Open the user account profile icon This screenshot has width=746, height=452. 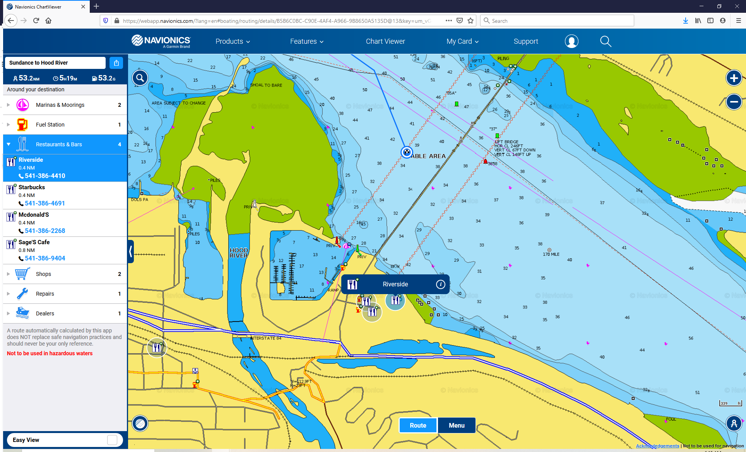(x=571, y=41)
